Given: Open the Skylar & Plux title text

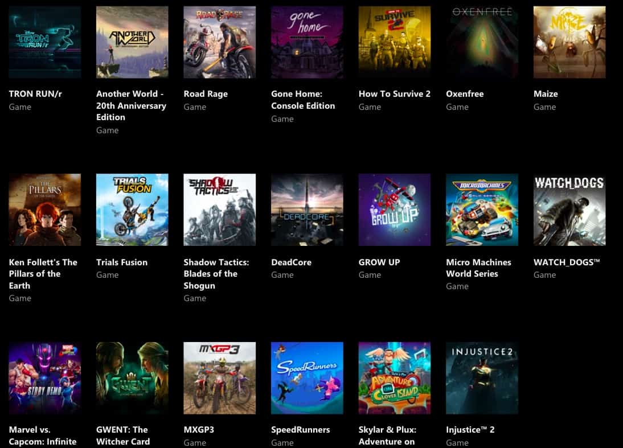Looking at the screenshot, I should click(387, 435).
